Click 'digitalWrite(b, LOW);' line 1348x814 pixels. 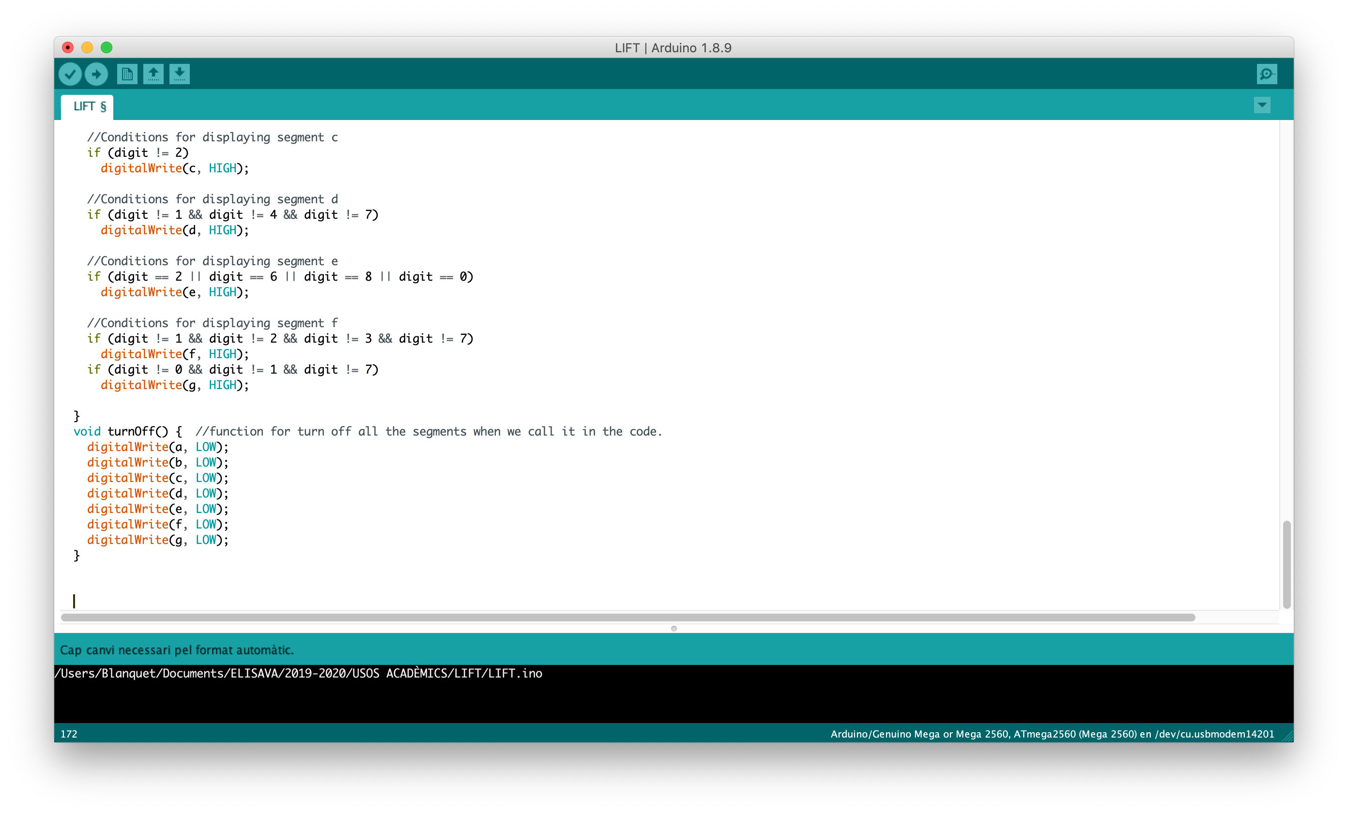[157, 463]
